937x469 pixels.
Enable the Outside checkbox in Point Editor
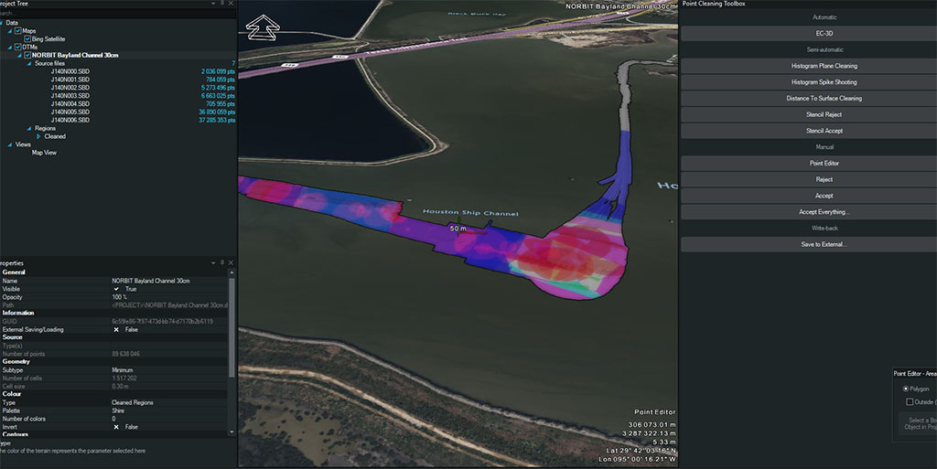pyautogui.click(x=910, y=401)
